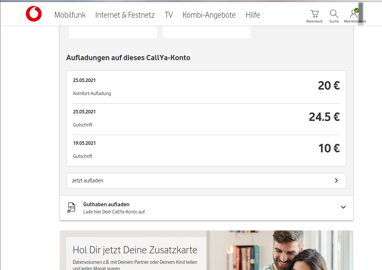
Task: Click the Aufladungen auf dieses CallYa-Konto heading
Action: tap(128, 58)
